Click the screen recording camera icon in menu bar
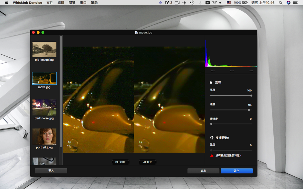 click(x=177, y=3)
